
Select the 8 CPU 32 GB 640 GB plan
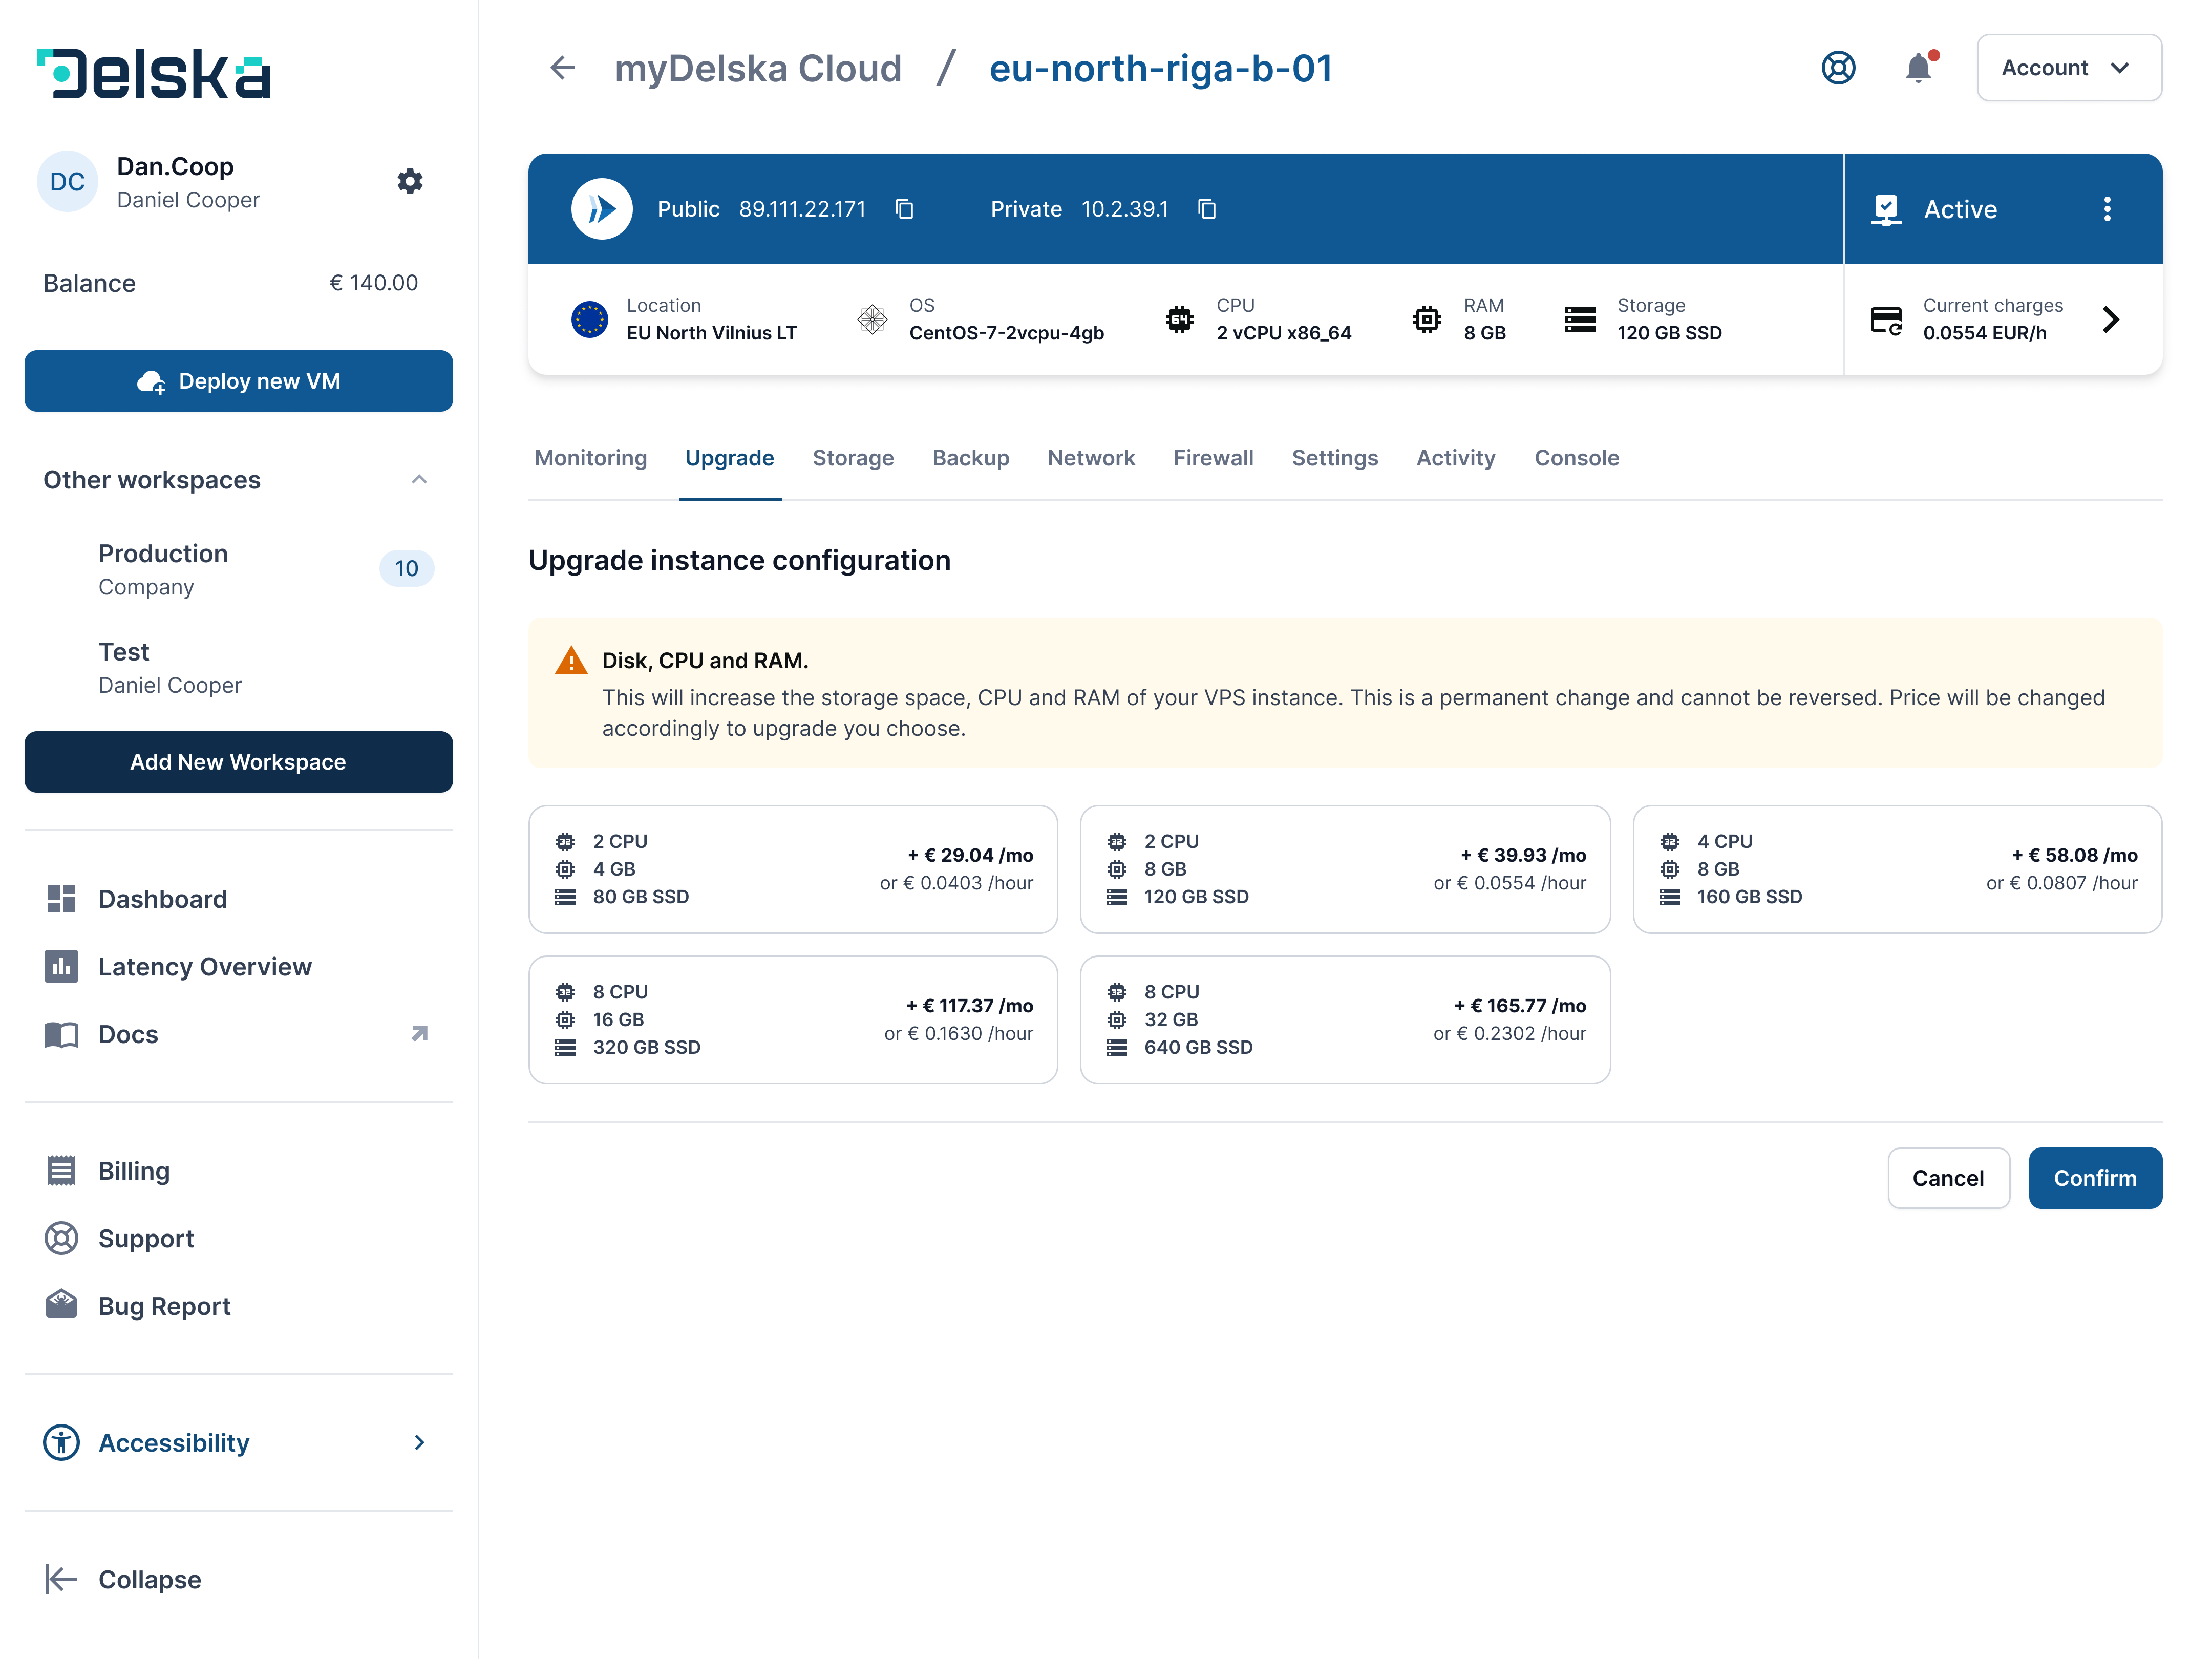click(x=1345, y=1020)
